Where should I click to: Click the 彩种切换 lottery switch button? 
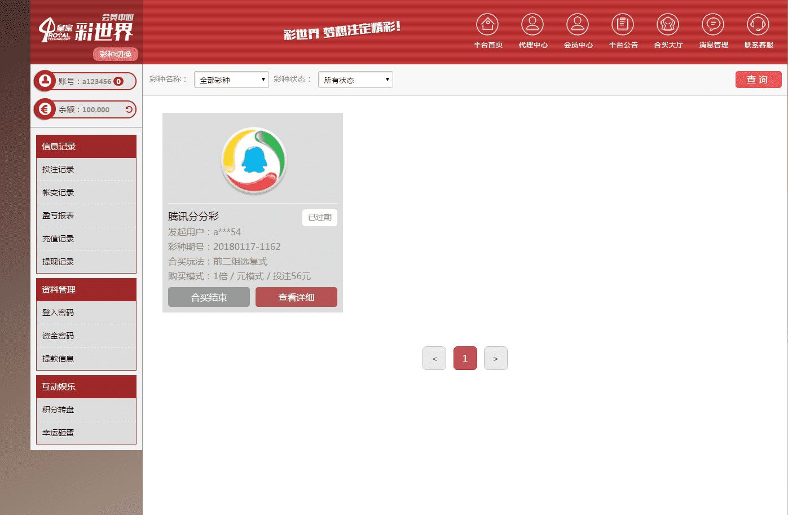coord(116,54)
